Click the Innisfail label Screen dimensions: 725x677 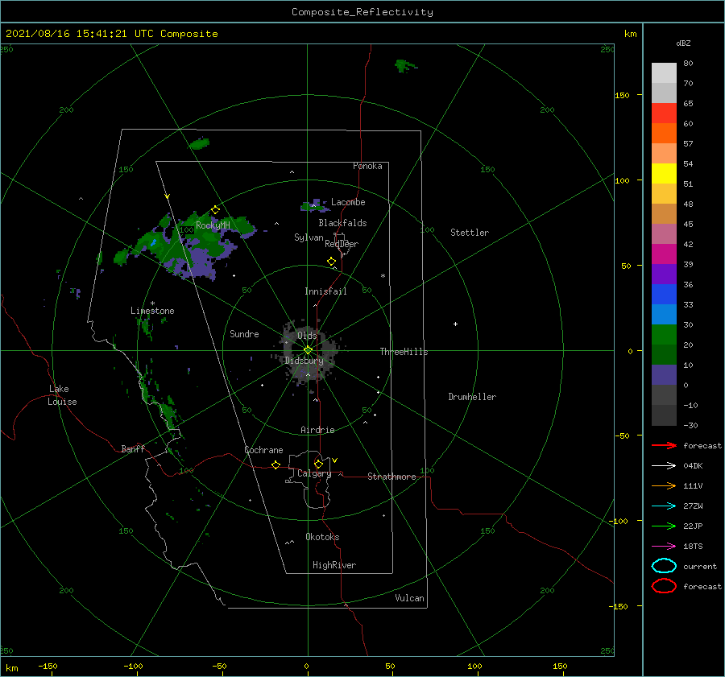(325, 291)
